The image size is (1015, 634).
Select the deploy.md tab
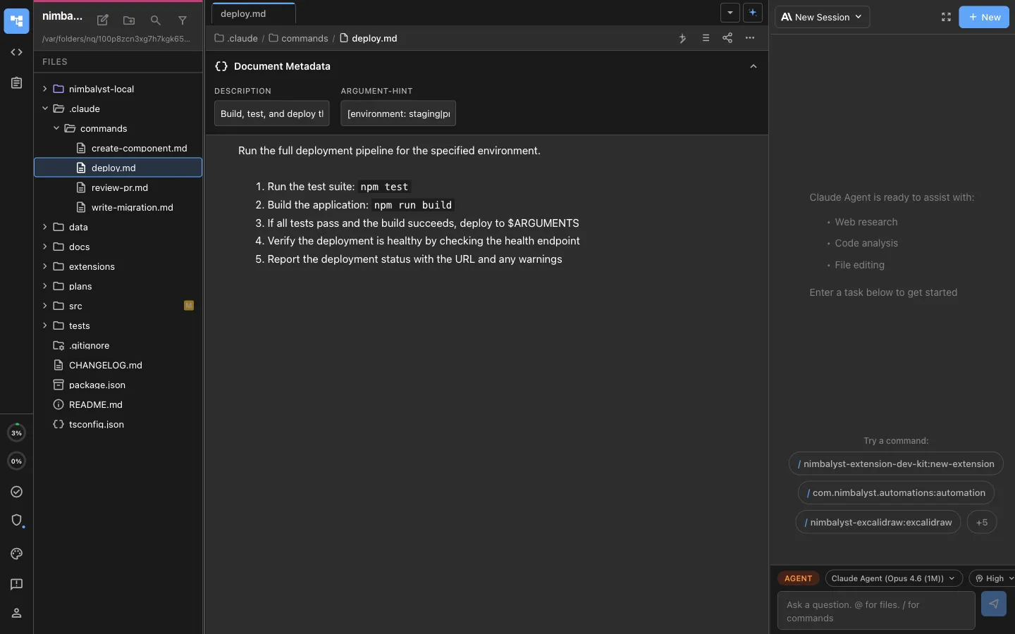click(x=244, y=13)
